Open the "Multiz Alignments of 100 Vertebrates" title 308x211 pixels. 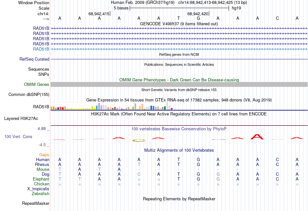179,150
